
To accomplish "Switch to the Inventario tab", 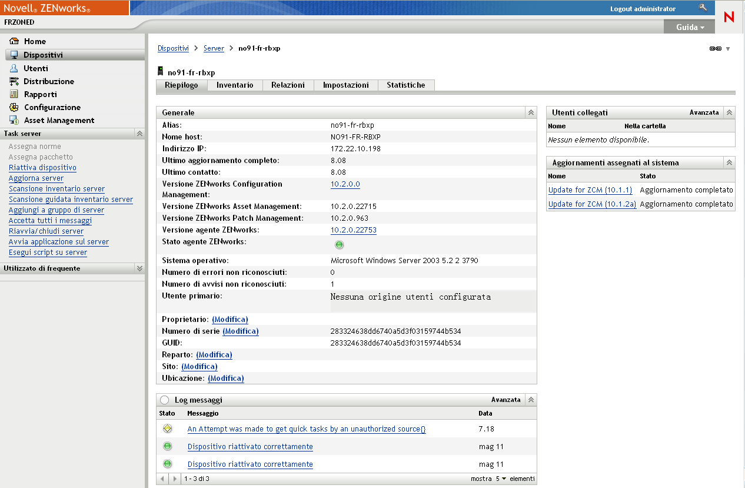I will click(235, 85).
